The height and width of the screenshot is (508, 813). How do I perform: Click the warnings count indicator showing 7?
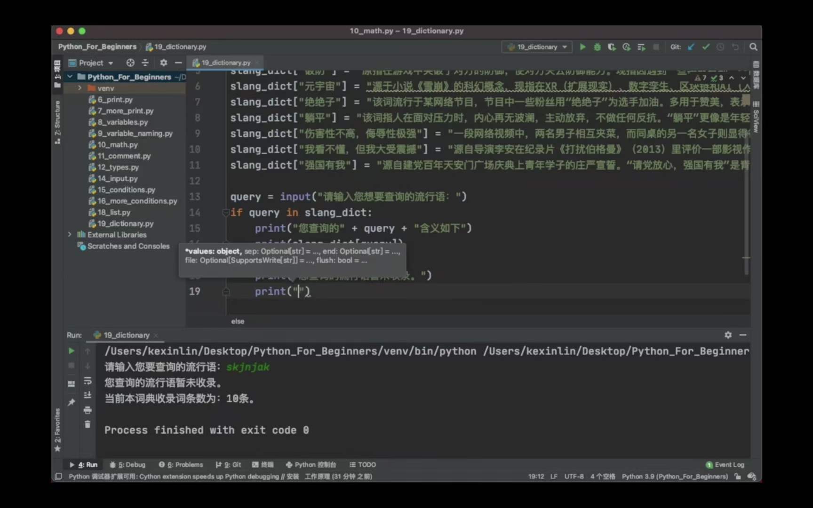tap(701, 78)
